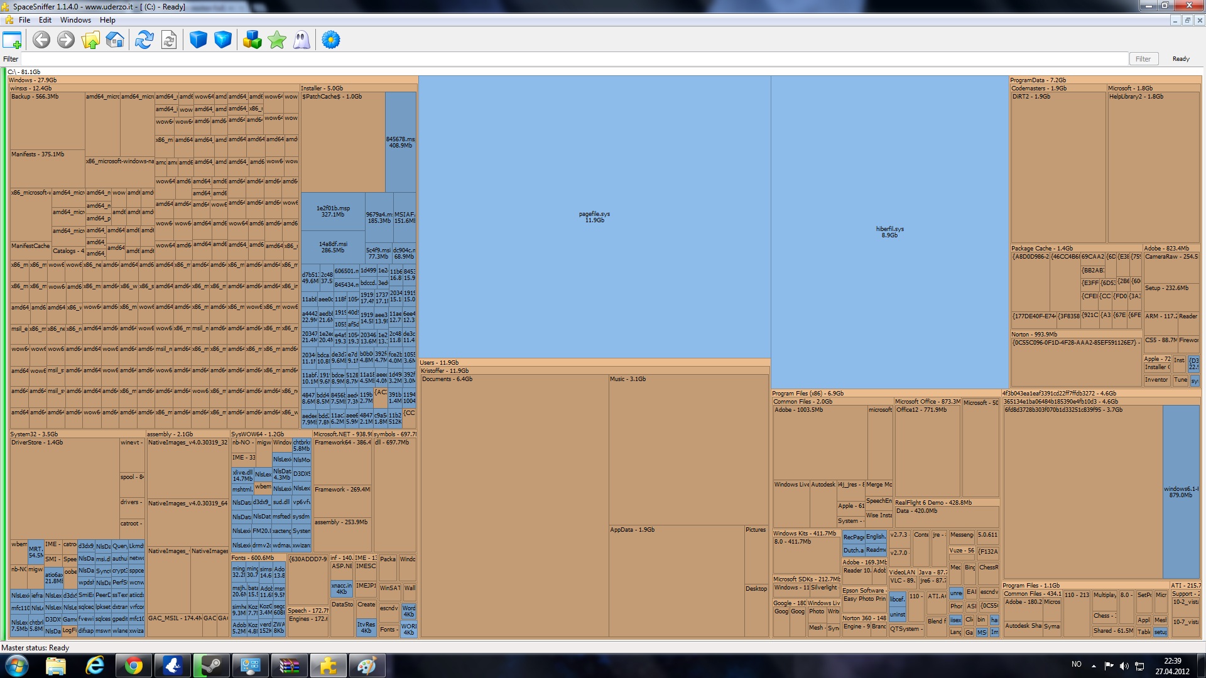
Task: Select the 1e2f01b.msp file block
Action: pyautogui.click(x=333, y=211)
